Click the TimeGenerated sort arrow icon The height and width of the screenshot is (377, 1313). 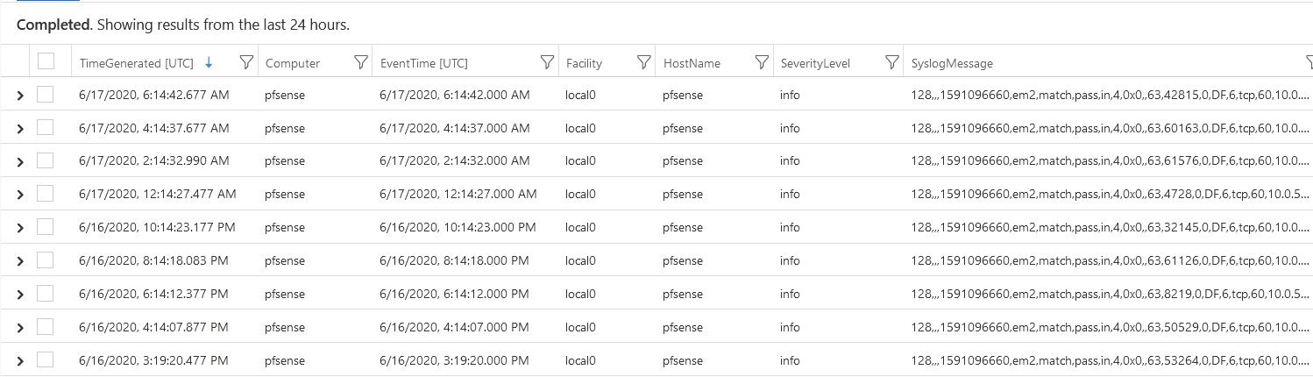(209, 62)
